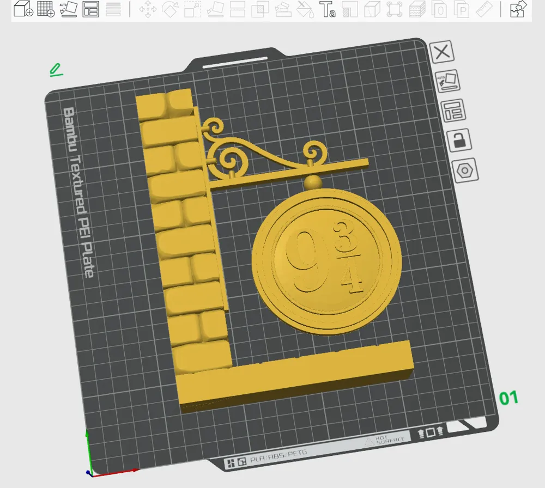The width and height of the screenshot is (545, 488).
Task: Select the Scale tool
Action: click(192, 9)
